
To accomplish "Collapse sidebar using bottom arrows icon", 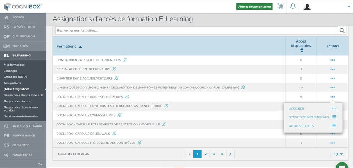I will pyautogui.click(x=40, y=164).
